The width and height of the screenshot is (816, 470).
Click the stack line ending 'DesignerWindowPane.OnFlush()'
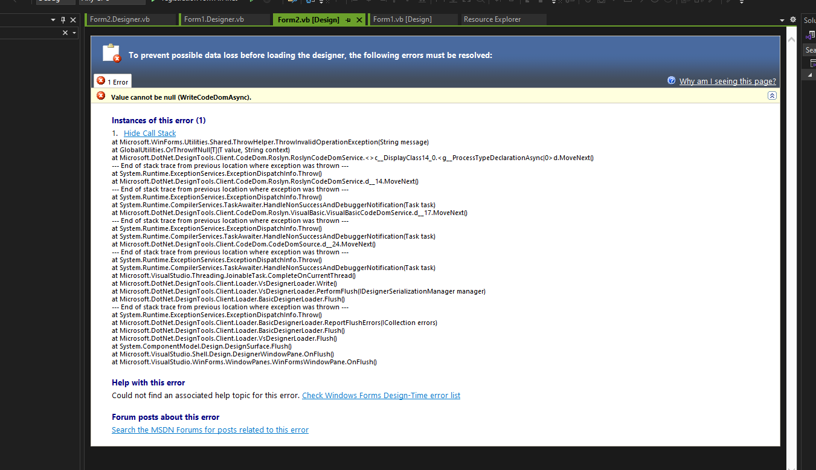point(223,355)
